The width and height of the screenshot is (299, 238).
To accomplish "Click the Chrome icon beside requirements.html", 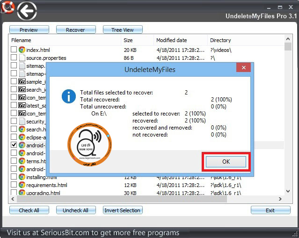I will (22, 185).
